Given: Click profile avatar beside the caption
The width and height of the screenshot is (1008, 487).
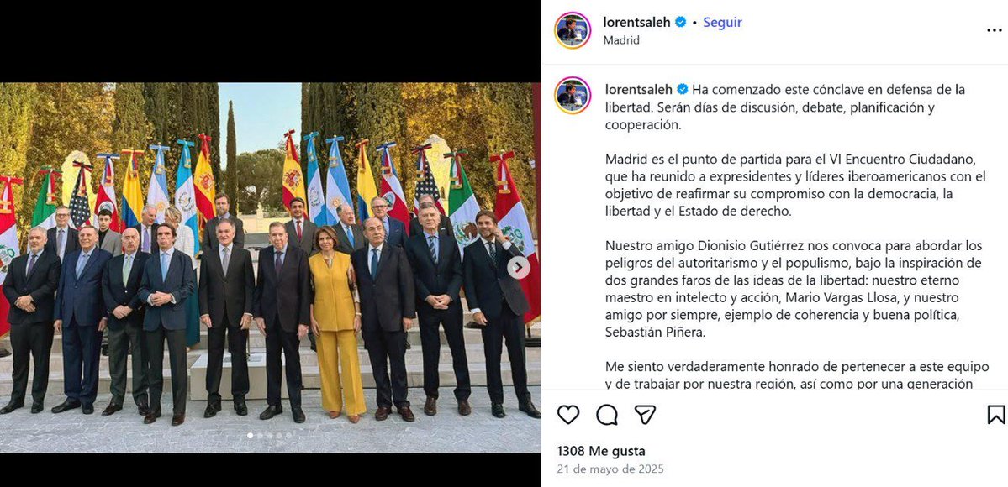Looking at the screenshot, I should (573, 95).
